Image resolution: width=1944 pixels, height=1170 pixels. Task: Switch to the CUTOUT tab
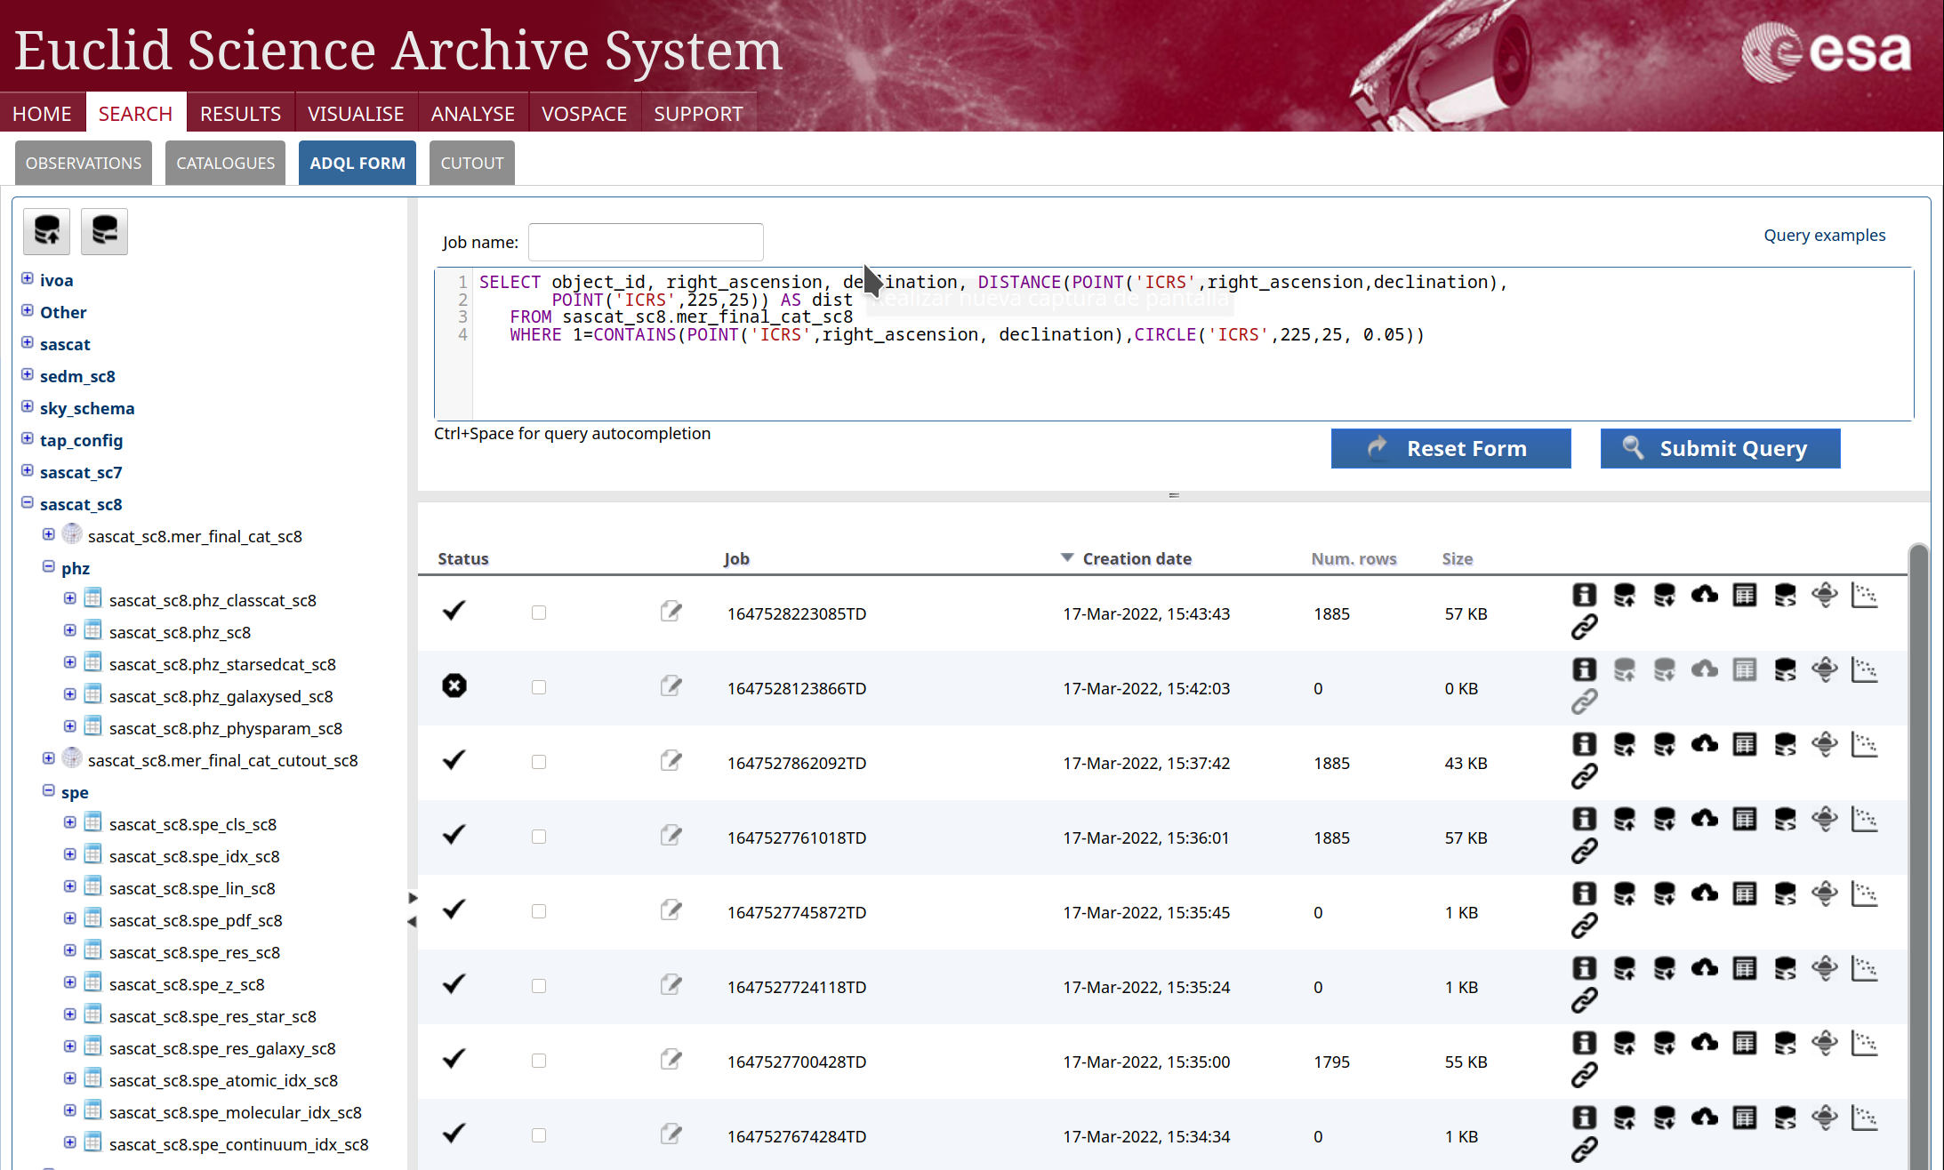[x=472, y=163]
